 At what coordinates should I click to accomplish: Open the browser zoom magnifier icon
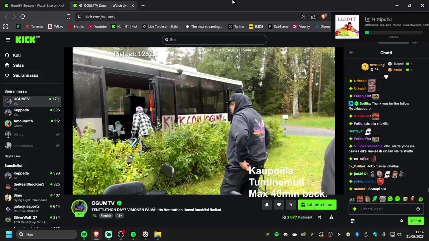(x=304, y=17)
